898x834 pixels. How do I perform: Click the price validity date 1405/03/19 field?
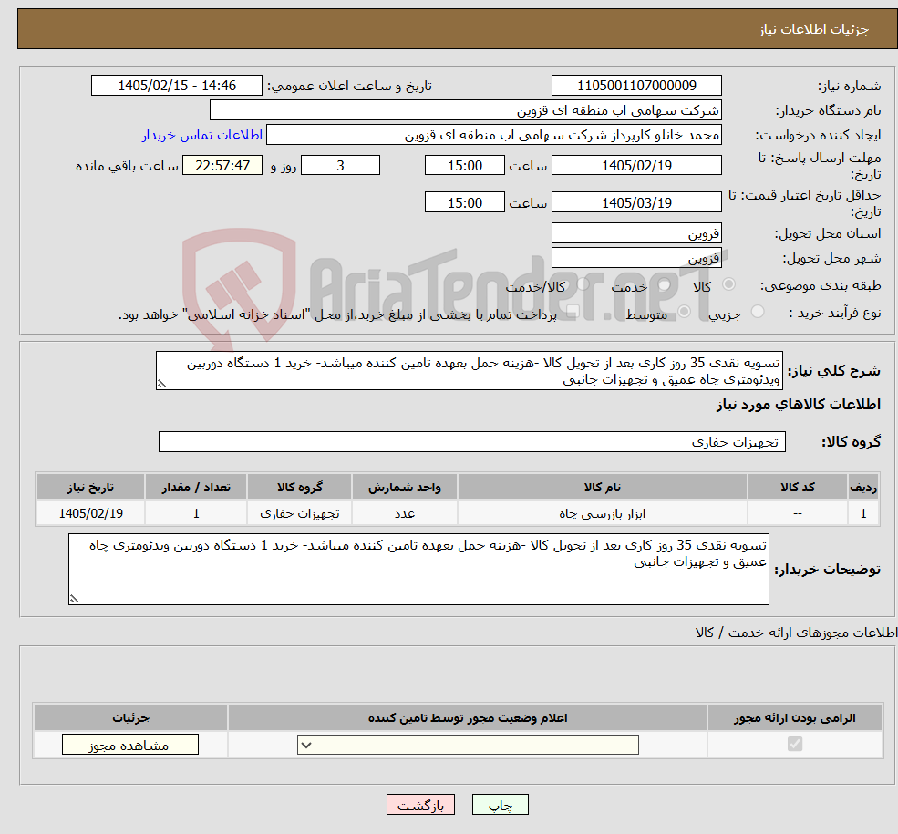(x=636, y=202)
